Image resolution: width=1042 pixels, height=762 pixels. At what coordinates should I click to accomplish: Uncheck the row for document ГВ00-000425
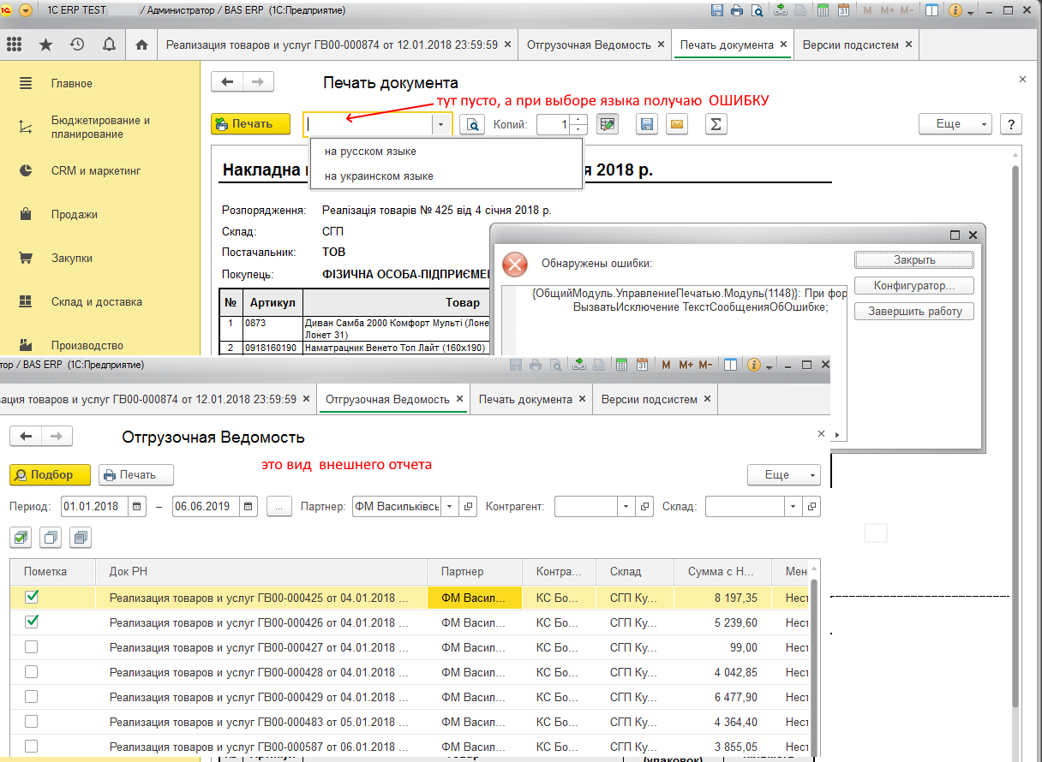tap(32, 598)
